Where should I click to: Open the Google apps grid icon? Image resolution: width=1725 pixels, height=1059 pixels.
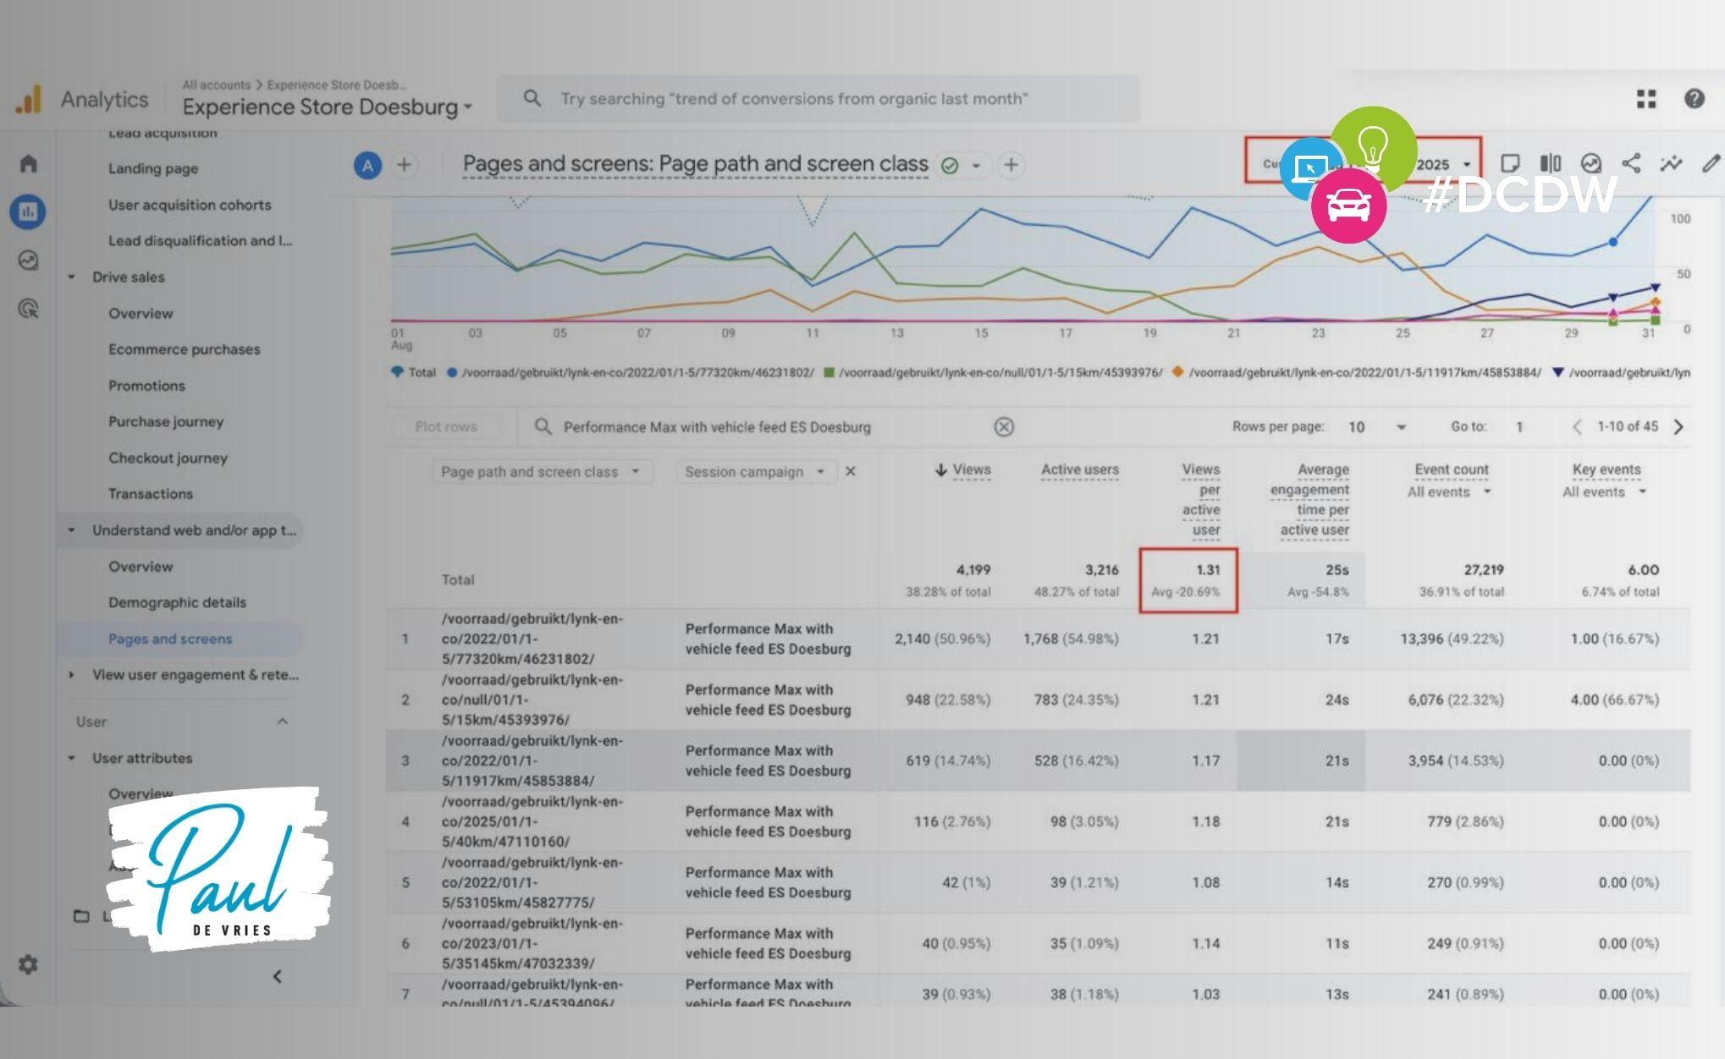click(x=1646, y=99)
